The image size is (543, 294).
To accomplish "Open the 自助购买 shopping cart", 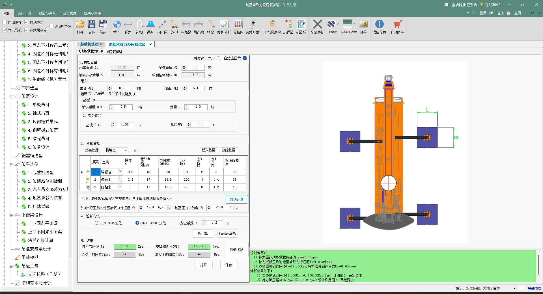I will pyautogui.click(x=398, y=27).
